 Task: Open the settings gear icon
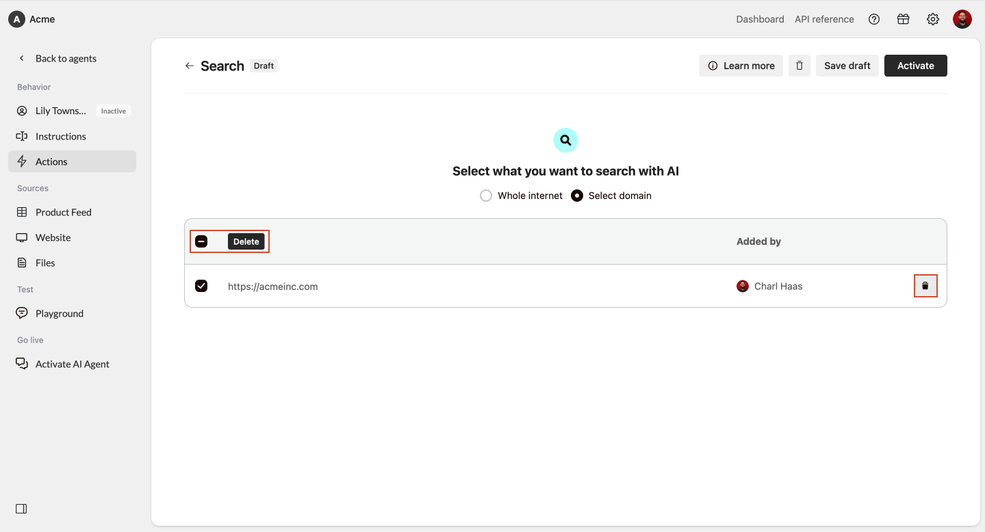933,19
